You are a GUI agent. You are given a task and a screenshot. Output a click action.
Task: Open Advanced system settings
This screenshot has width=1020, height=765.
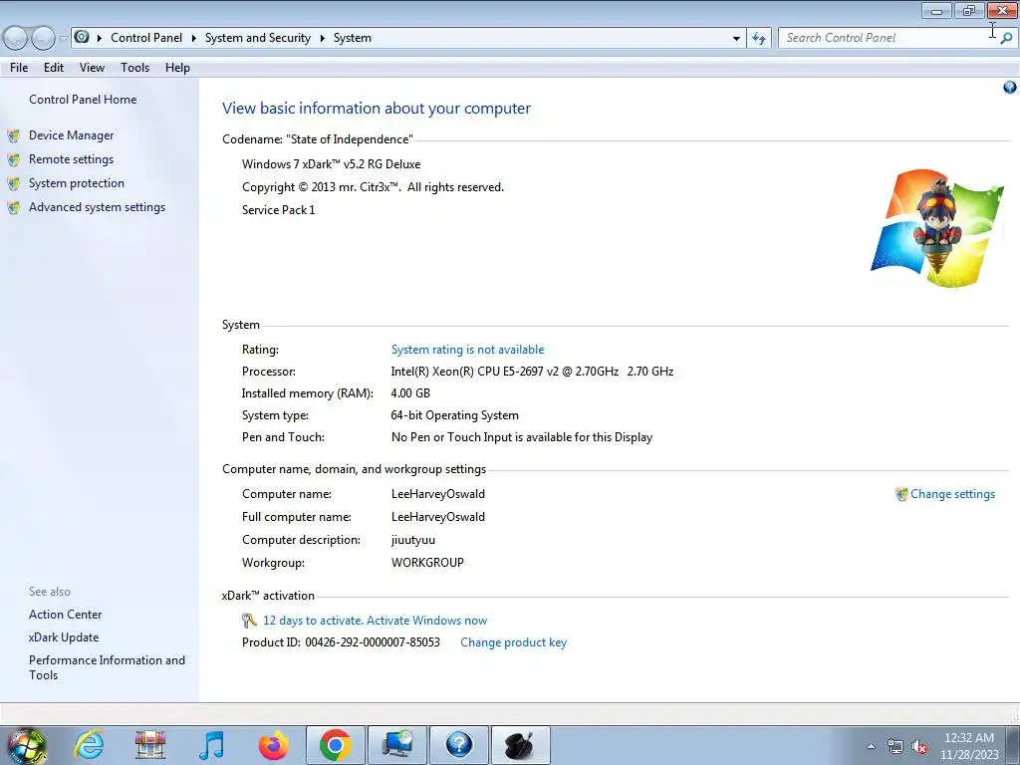point(97,207)
